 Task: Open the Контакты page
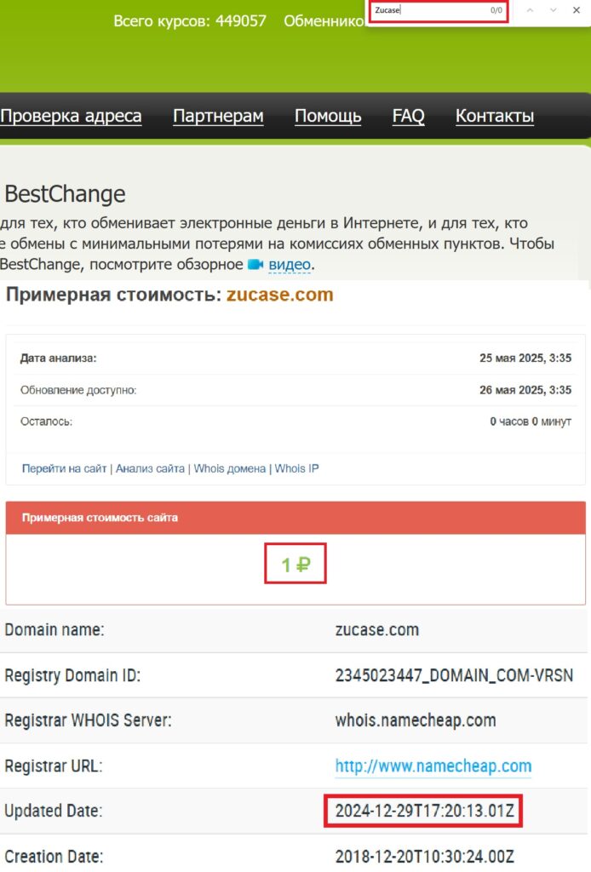point(494,116)
